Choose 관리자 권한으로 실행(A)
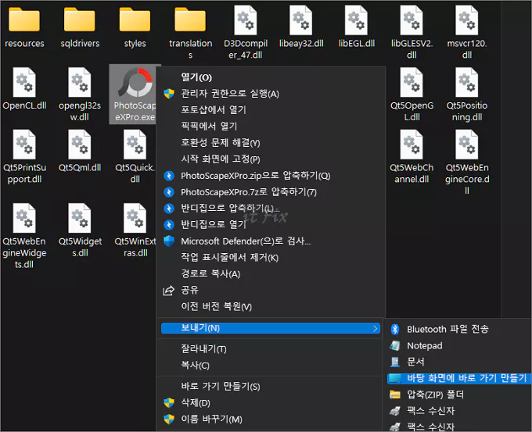This screenshot has width=532, height=432. coord(271,94)
